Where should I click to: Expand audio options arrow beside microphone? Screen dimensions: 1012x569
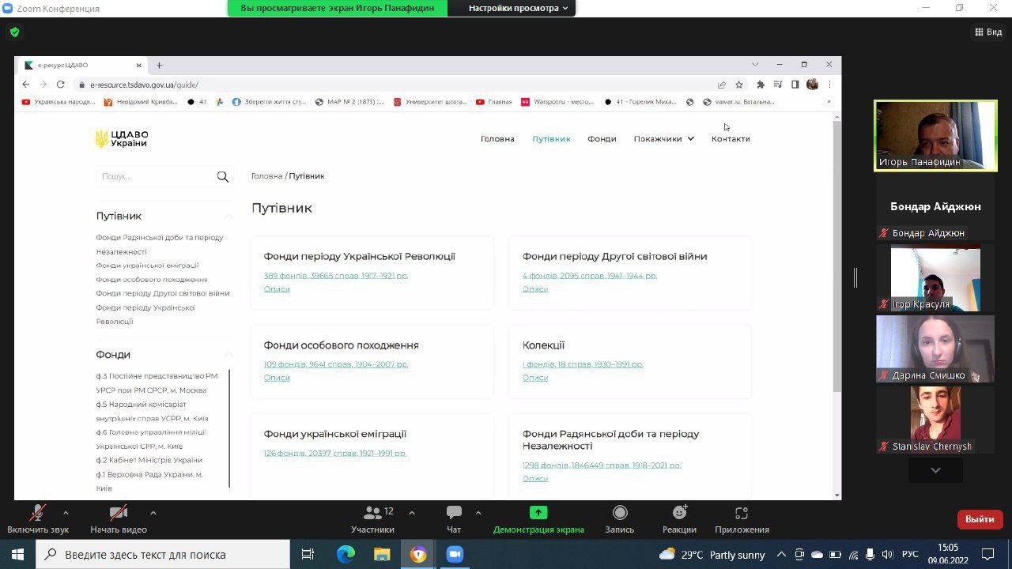tap(66, 513)
